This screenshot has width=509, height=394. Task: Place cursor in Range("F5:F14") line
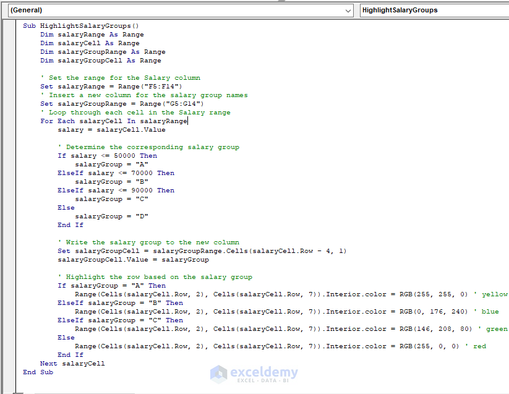[111, 87]
